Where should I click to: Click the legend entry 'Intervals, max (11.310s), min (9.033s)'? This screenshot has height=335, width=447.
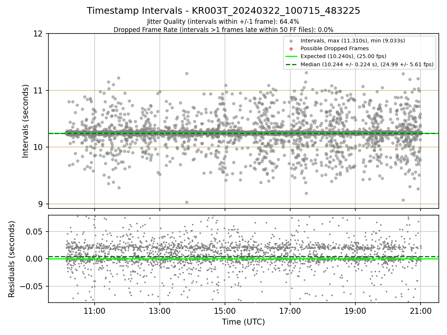click(352, 40)
